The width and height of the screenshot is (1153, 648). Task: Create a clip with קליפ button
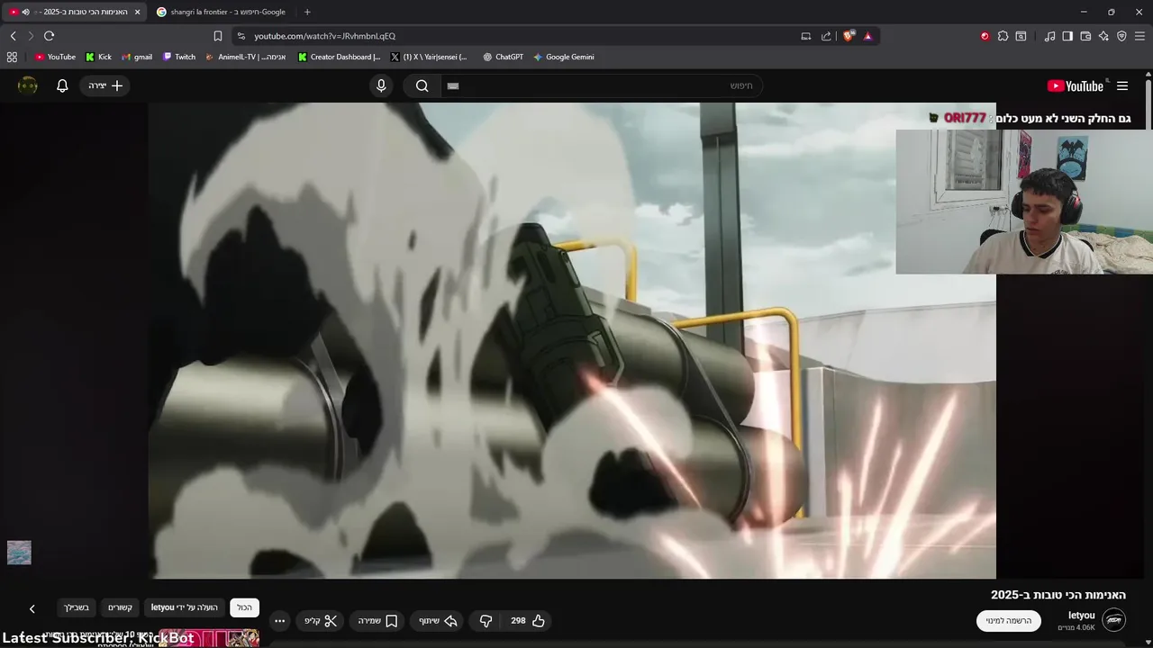point(320,621)
